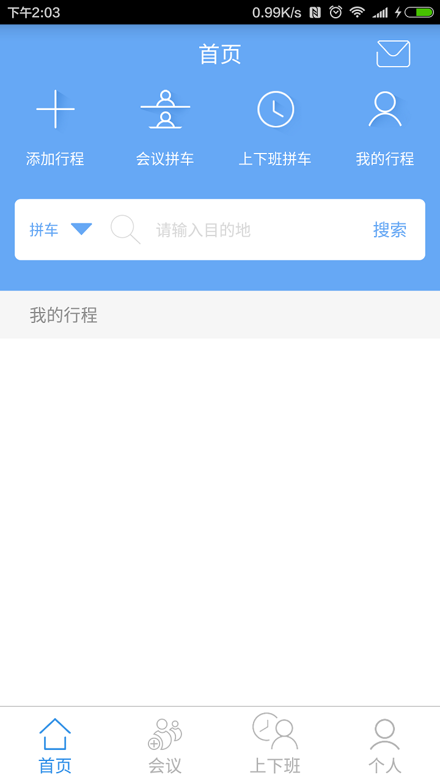The width and height of the screenshot is (440, 783).
Task: Switch to the 会议 tab label
Action: 165,765
